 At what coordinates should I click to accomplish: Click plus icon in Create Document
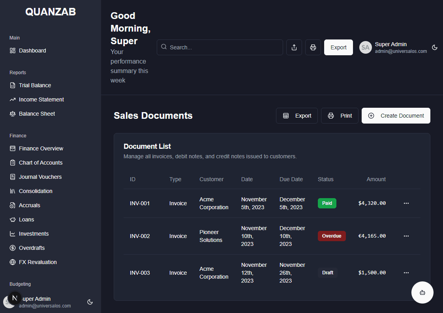[371, 116]
